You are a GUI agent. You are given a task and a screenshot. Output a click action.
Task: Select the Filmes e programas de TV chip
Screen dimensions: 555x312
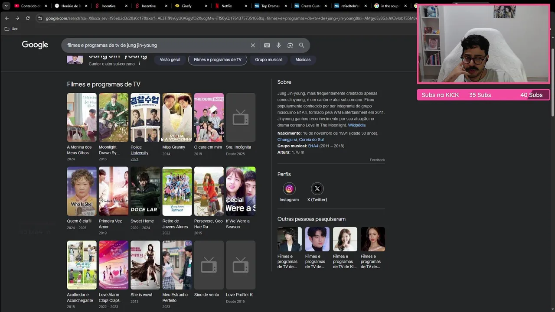(x=218, y=60)
